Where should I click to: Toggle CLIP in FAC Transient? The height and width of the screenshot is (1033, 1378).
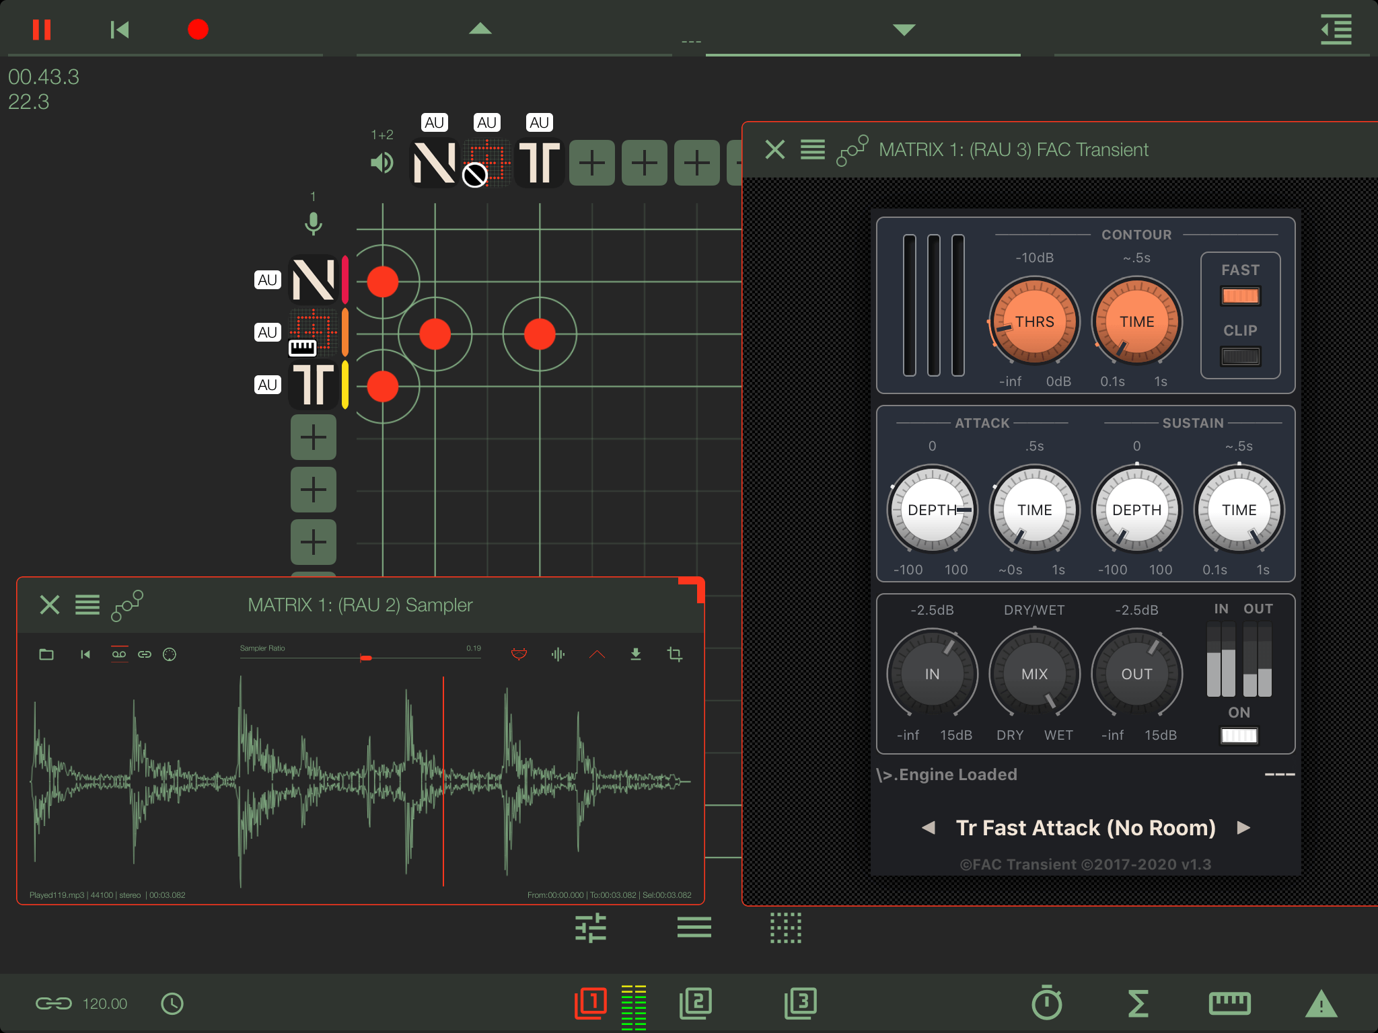point(1240,355)
